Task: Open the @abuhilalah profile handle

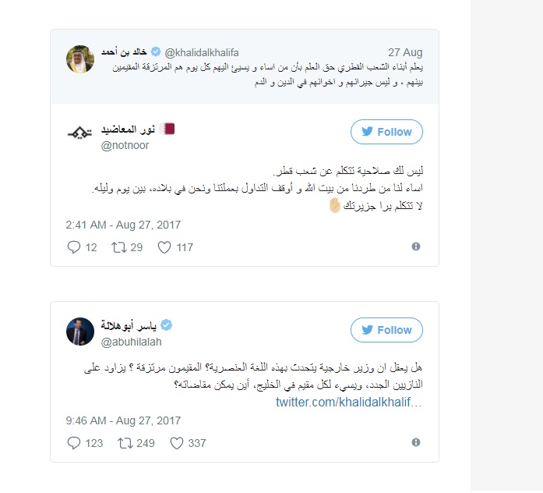Action: (x=132, y=341)
